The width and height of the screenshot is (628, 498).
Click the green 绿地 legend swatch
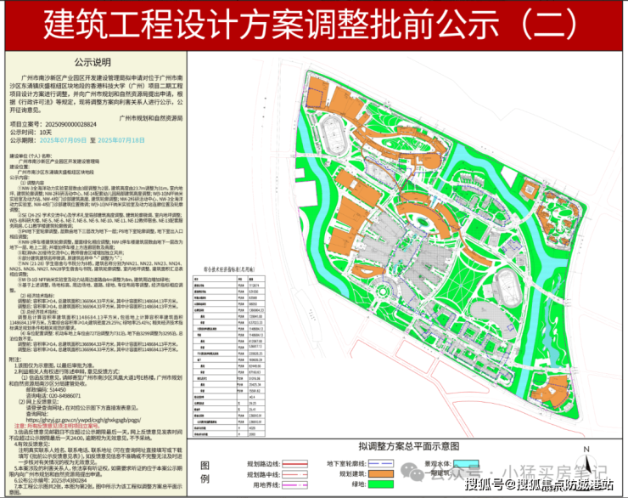(x=380, y=484)
